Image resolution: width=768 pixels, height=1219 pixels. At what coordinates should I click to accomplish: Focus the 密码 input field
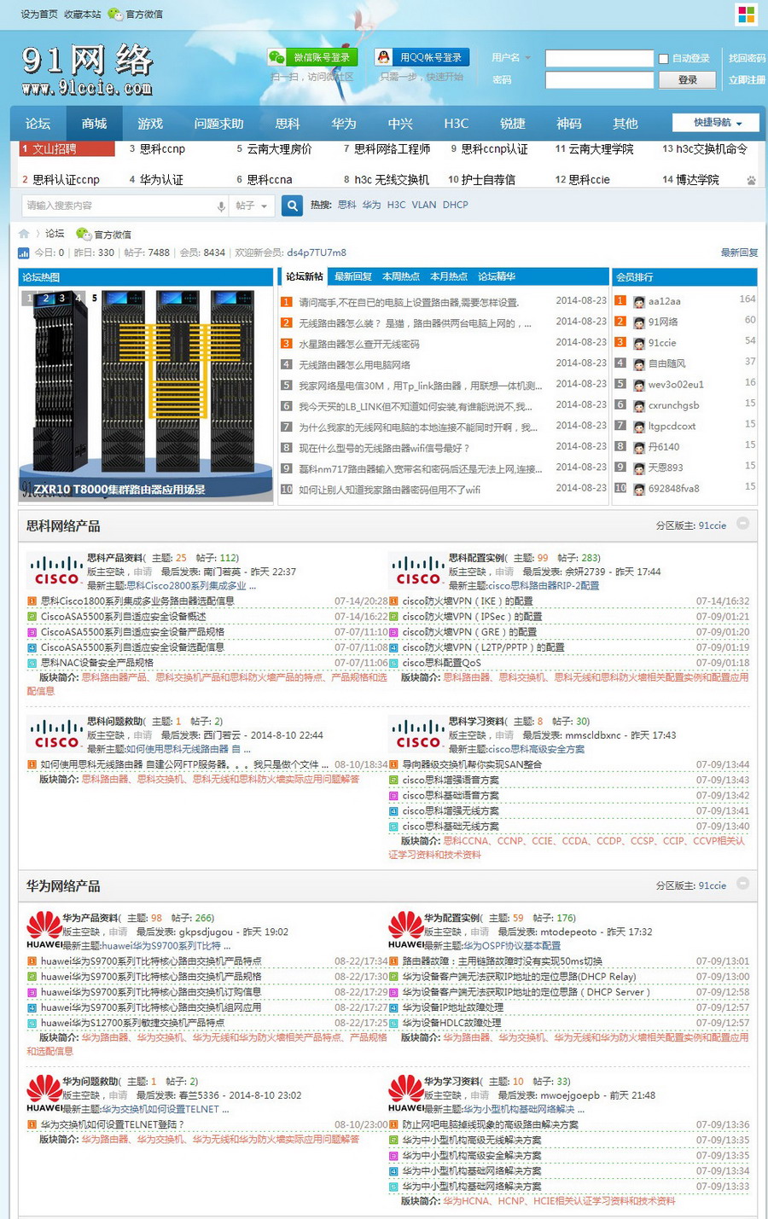pyautogui.click(x=599, y=80)
